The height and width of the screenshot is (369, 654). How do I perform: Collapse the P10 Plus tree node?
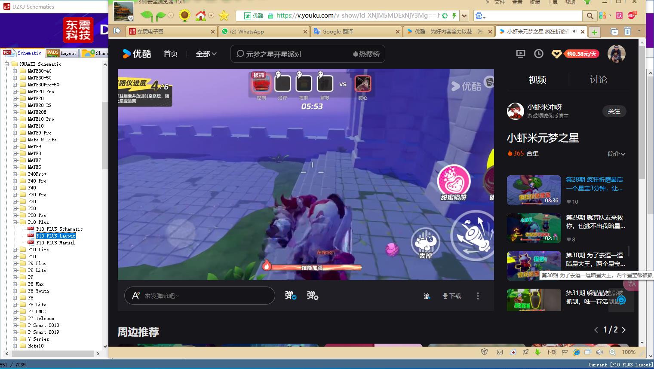tap(15, 222)
